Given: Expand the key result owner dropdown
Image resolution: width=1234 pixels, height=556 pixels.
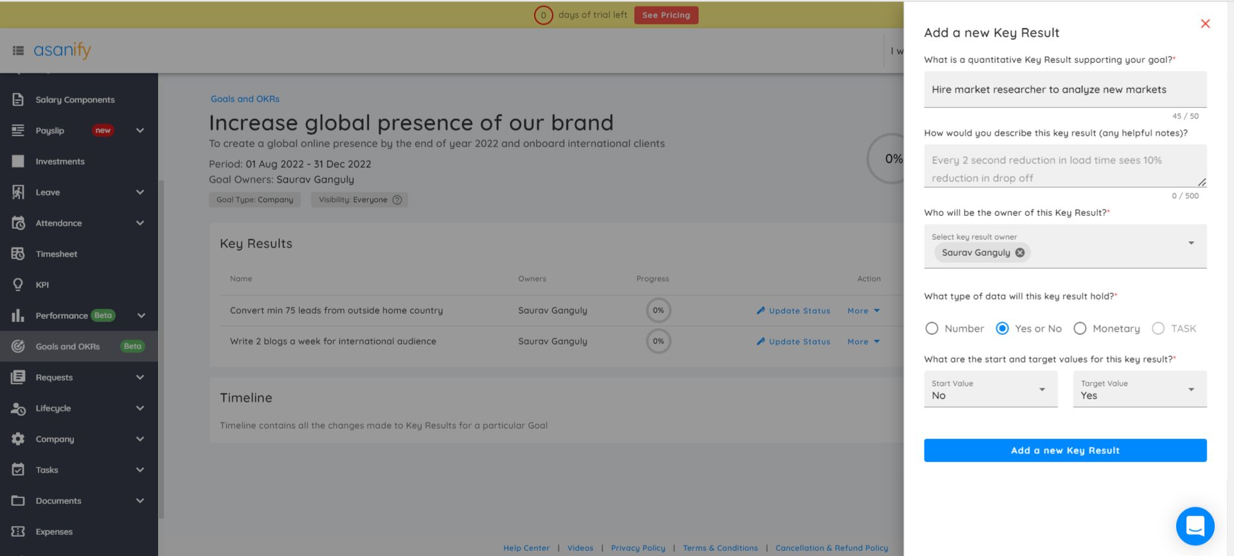Looking at the screenshot, I should (1191, 243).
